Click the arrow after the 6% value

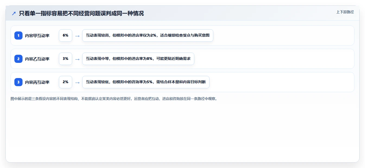point(77,36)
